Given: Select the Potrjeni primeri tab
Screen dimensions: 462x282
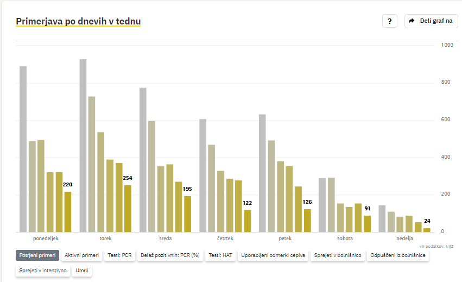Looking at the screenshot, I should pos(37,255).
